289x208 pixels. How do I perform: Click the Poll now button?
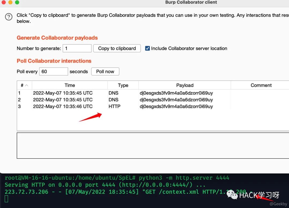click(105, 71)
